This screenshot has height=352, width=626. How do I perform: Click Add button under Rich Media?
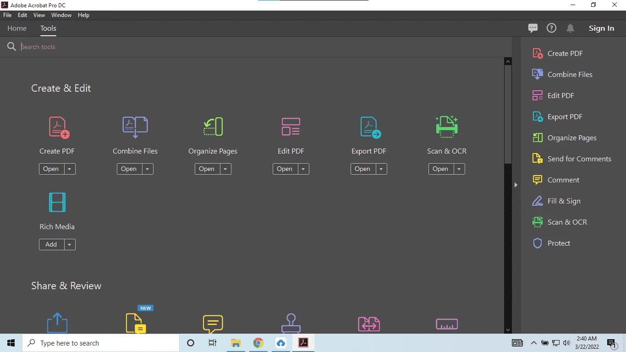(x=51, y=245)
